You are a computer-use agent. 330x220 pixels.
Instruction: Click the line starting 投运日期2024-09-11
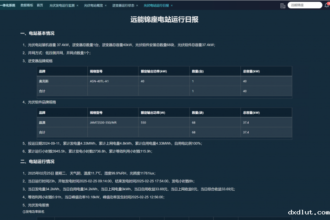[x=112, y=143]
